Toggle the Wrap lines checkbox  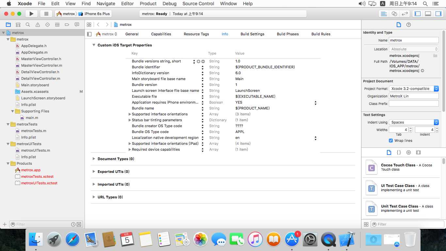(391, 141)
